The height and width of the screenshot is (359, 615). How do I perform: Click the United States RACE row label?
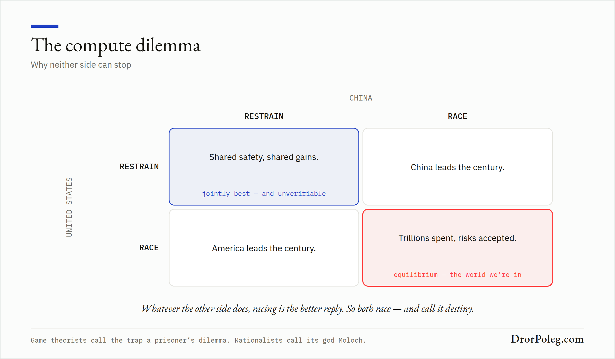(x=149, y=248)
